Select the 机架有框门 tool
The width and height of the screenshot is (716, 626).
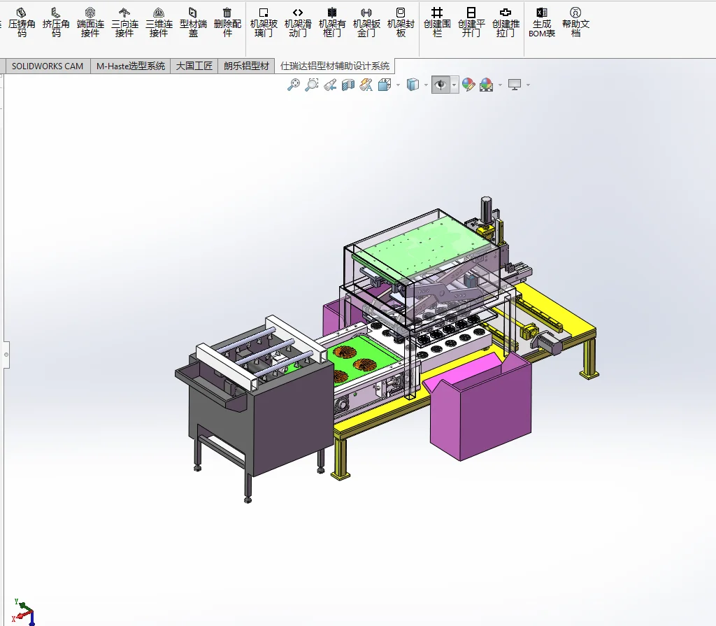point(332,22)
